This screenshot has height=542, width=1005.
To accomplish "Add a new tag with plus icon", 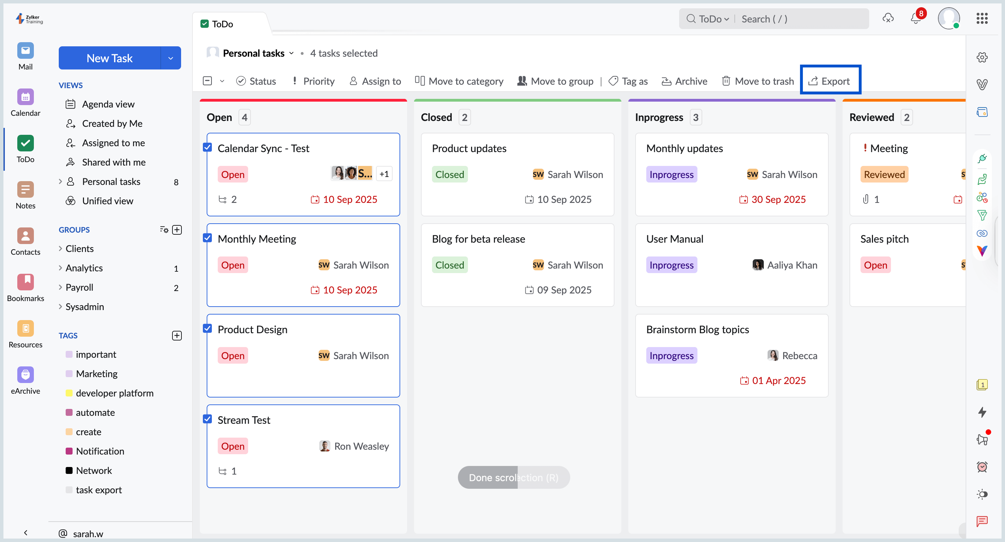I will pos(177,336).
